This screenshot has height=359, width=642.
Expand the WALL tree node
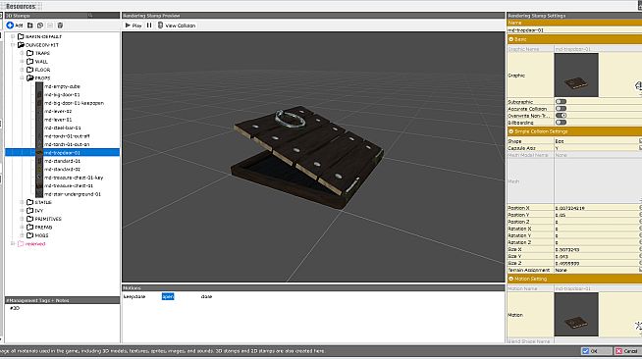tap(23, 62)
